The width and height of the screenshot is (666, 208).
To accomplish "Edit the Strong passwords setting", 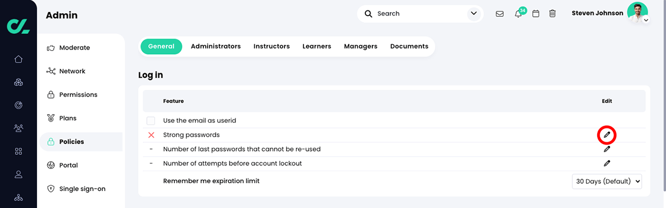I will point(607,135).
